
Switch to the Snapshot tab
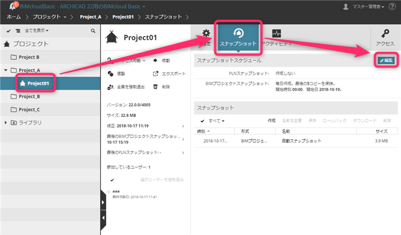coord(238,38)
